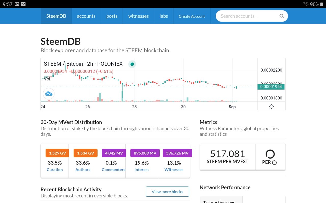Click the 4.042 MV purple badge

pyautogui.click(x=114, y=153)
